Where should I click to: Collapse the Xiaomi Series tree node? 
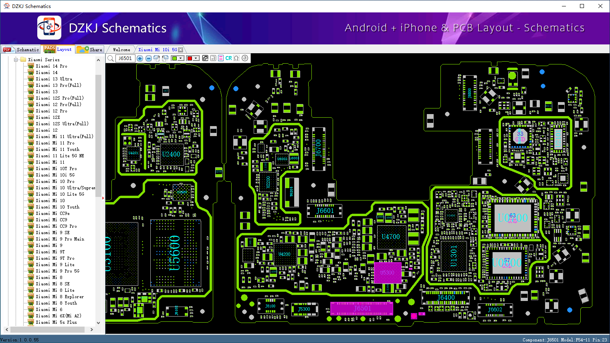click(x=16, y=60)
